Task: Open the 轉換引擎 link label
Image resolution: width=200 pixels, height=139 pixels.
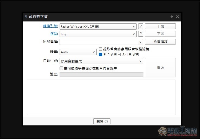Action: (50, 26)
